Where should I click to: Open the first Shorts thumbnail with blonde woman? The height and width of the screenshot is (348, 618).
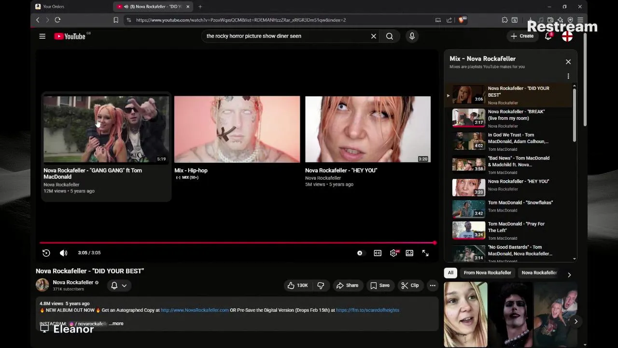point(465,315)
